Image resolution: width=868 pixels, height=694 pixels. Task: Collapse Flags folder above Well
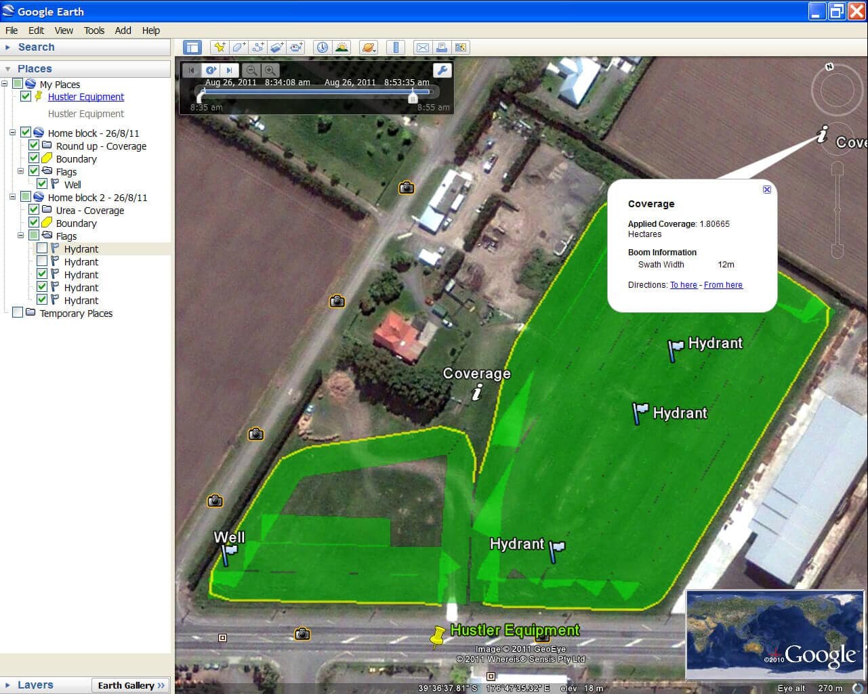21,171
